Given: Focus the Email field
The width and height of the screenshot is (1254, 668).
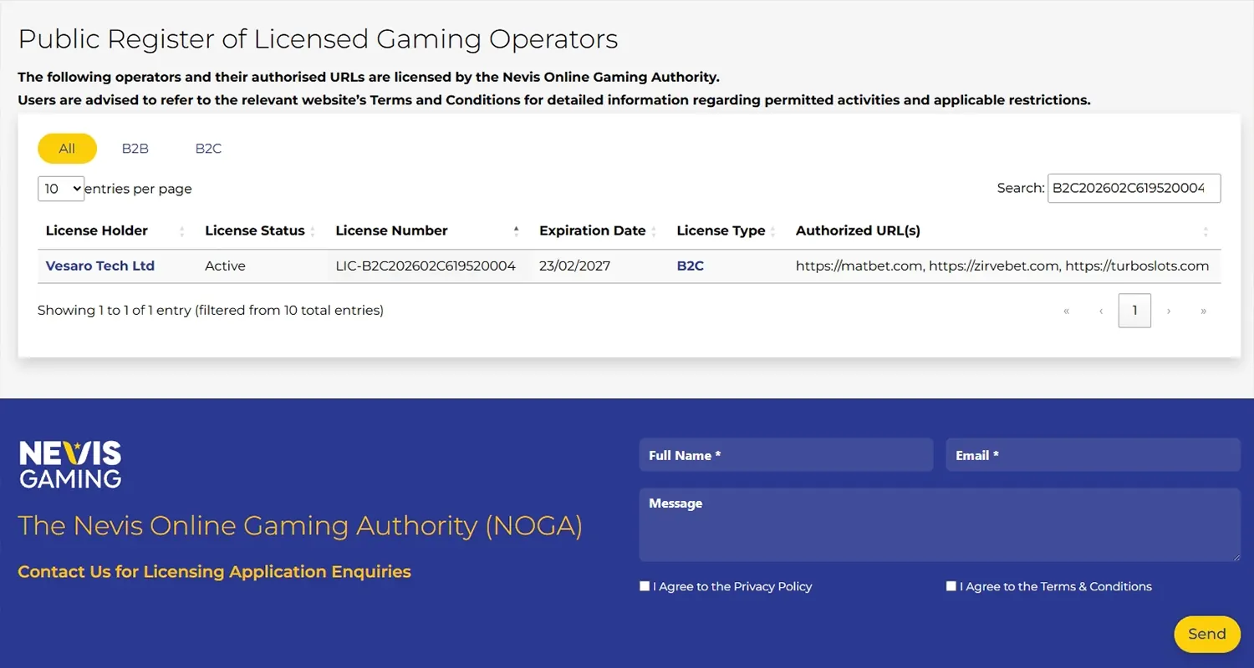Looking at the screenshot, I should click(1093, 455).
